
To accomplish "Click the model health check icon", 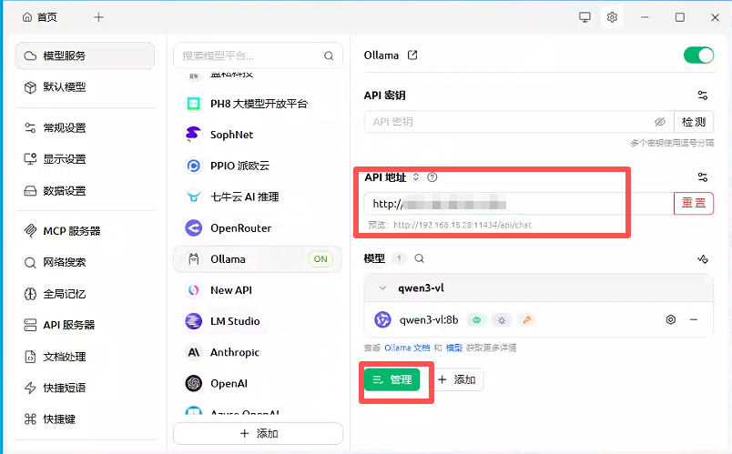I will [x=702, y=258].
